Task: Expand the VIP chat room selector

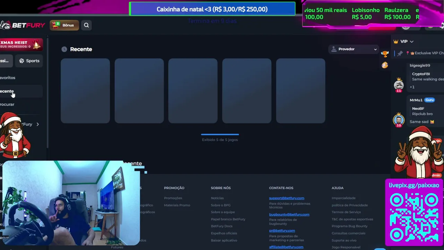Action: (x=411, y=41)
